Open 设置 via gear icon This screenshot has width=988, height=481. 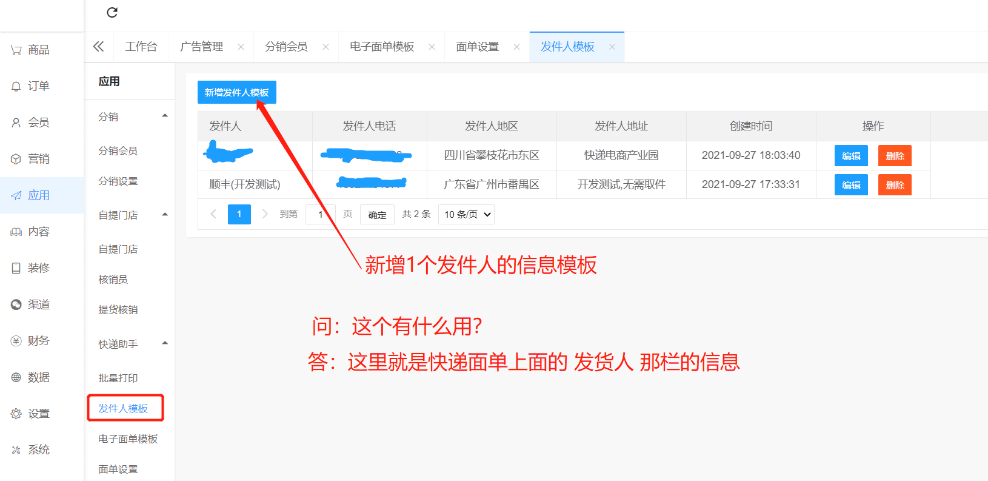click(x=16, y=414)
